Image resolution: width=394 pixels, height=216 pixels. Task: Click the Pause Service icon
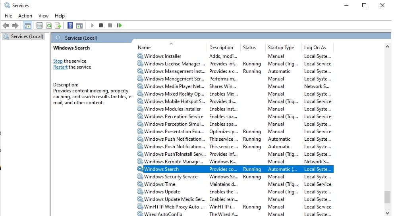110,25
